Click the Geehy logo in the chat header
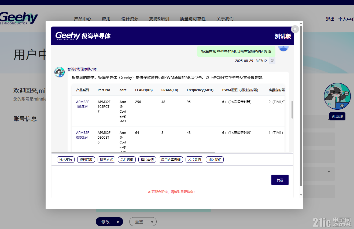The image size is (354, 229). coord(83,36)
